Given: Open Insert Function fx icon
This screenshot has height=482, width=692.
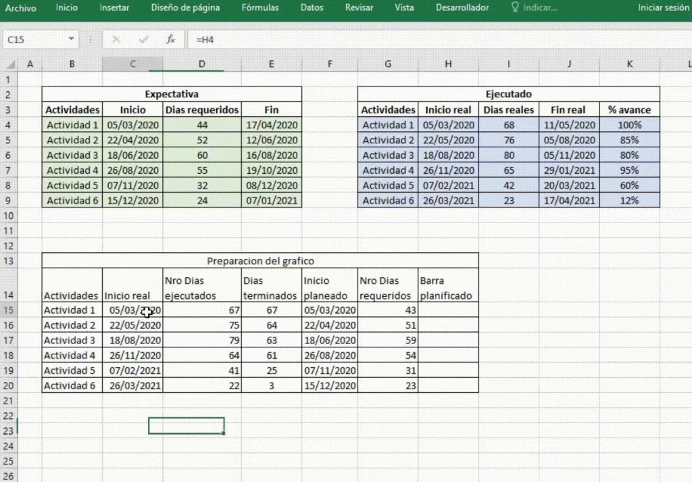Looking at the screenshot, I should pos(170,39).
